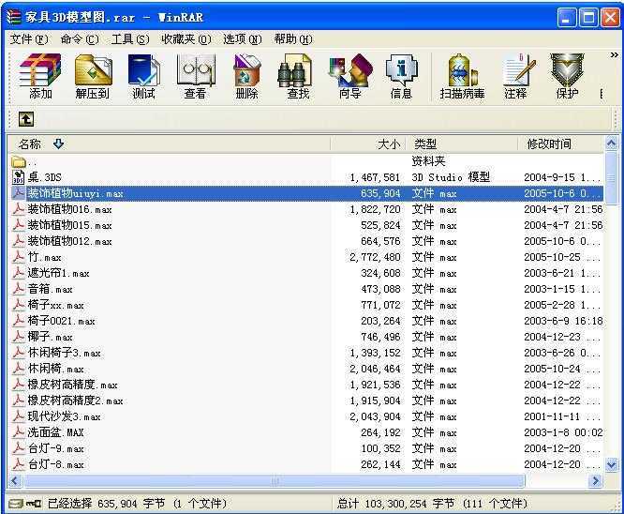Click the sort direction arrow beside 名称
Screen dimensions: 624x514
point(58,144)
